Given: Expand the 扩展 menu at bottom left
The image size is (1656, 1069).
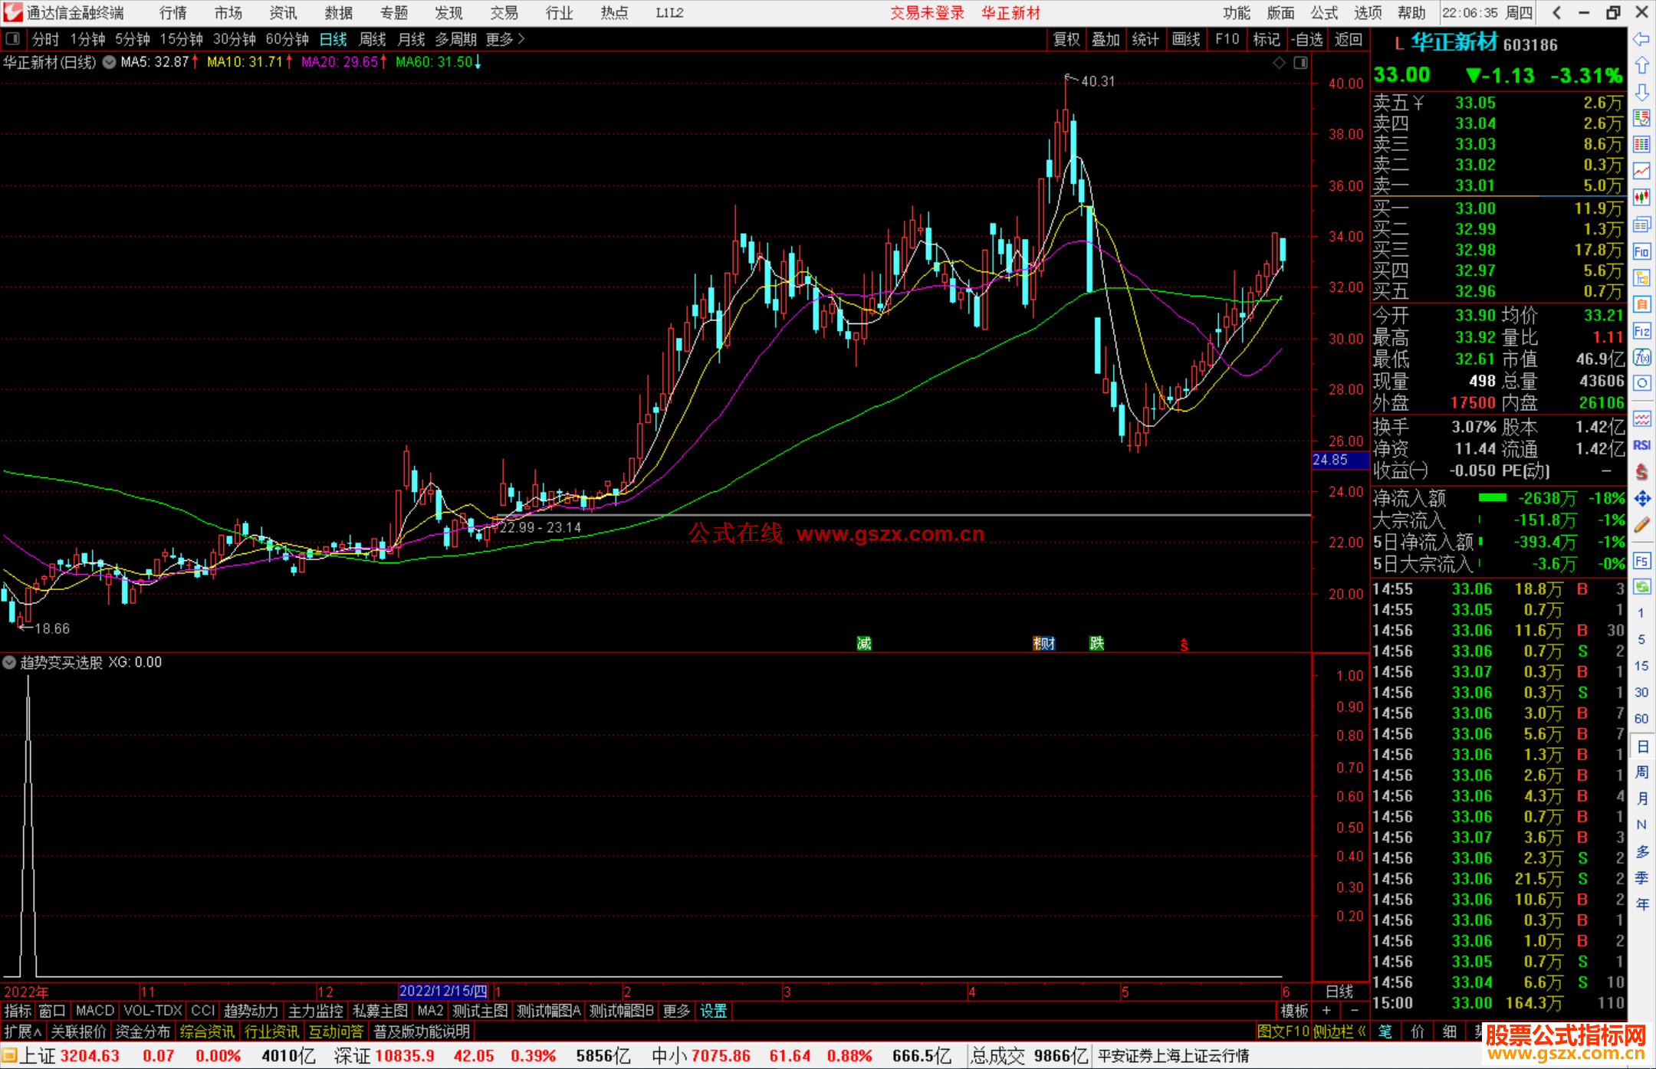Looking at the screenshot, I should [x=22, y=1031].
